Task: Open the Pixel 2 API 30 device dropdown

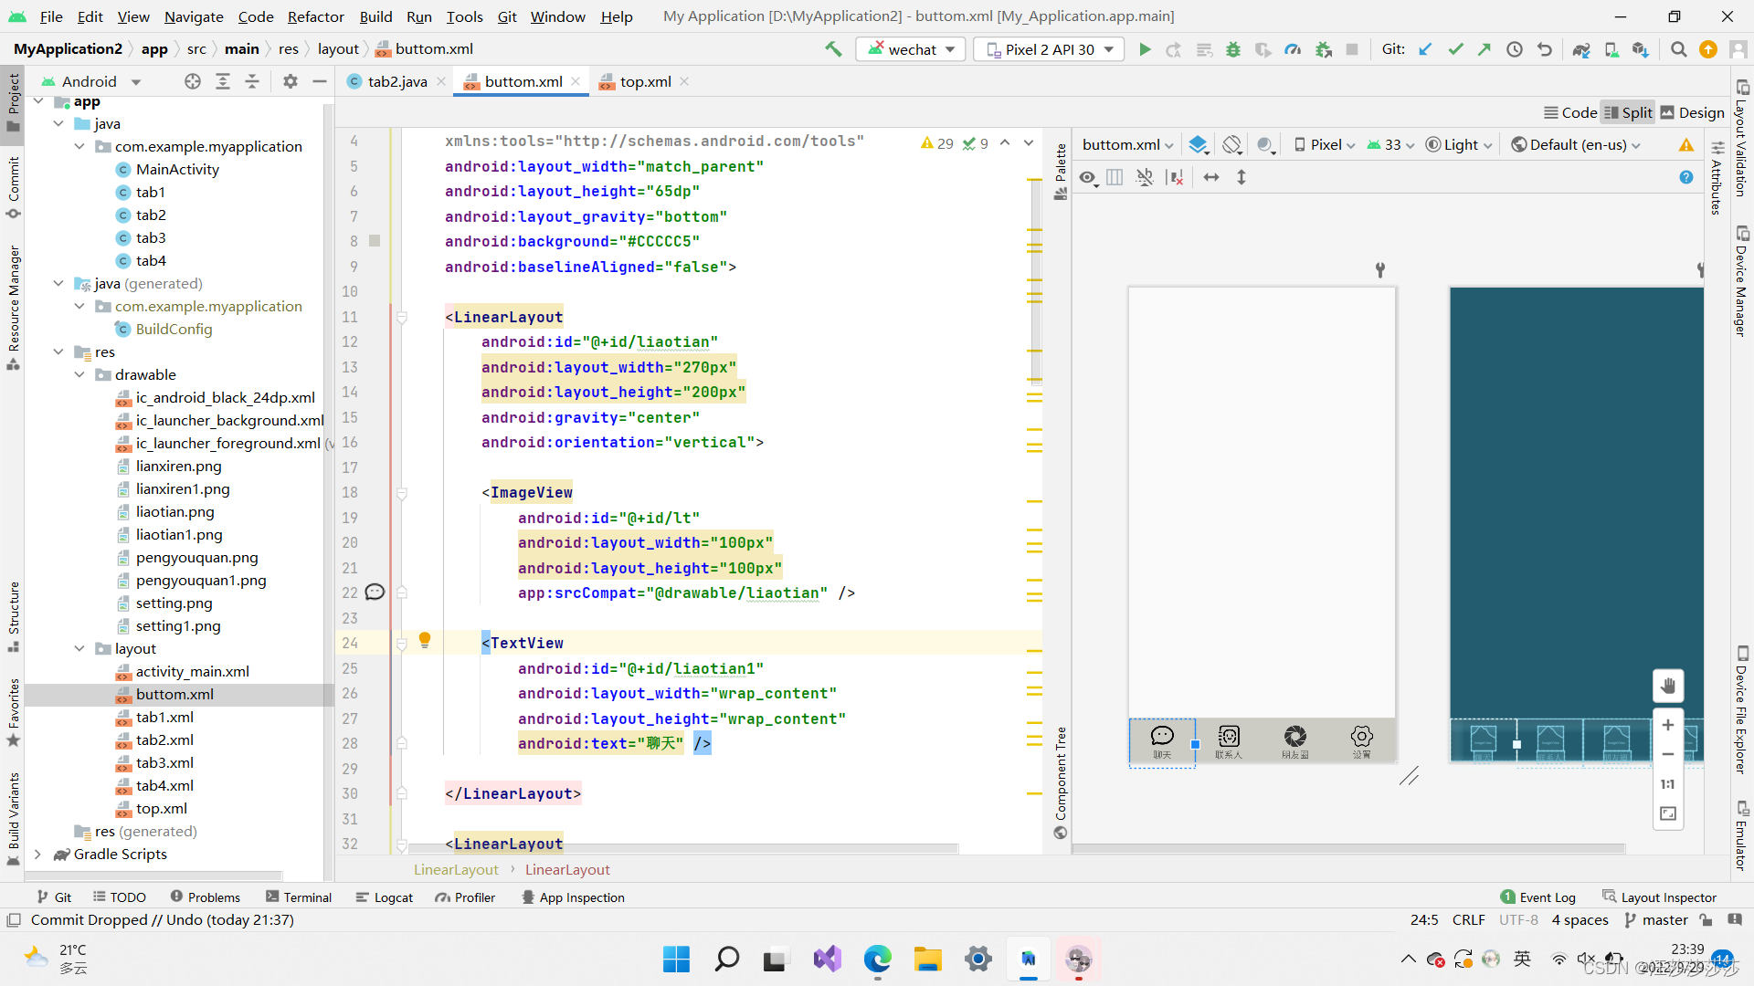Action: coord(1051,49)
